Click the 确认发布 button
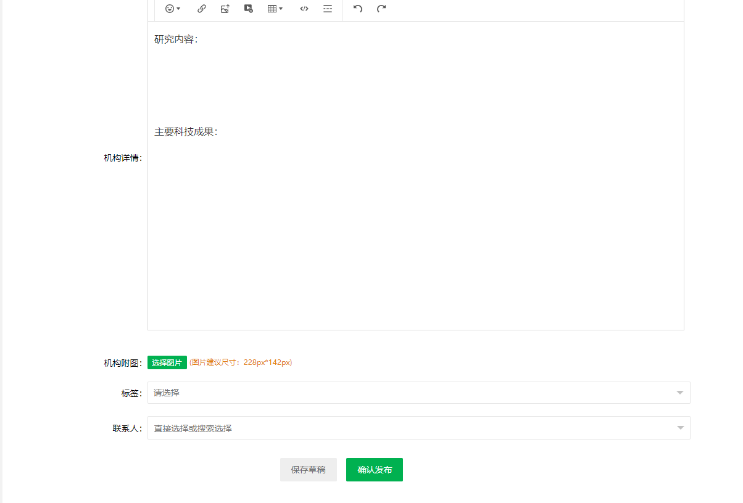 coord(375,470)
